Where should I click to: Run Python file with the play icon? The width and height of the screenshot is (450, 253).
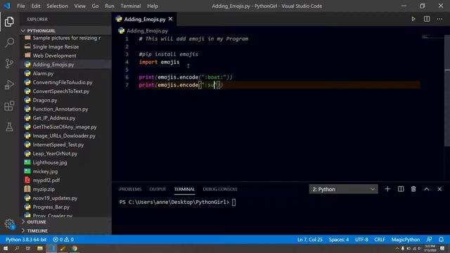pos(413,19)
